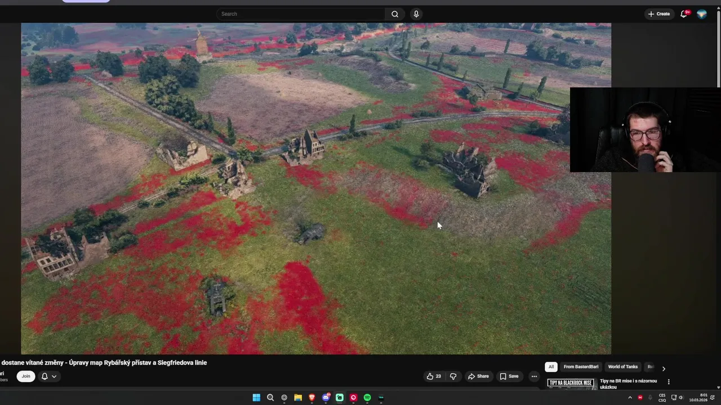Like the video with 23 likes
The height and width of the screenshot is (405, 721).
click(x=434, y=376)
